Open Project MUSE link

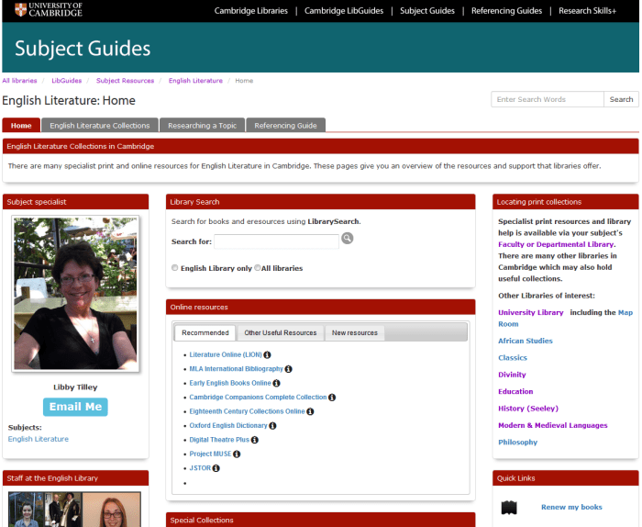210,454
